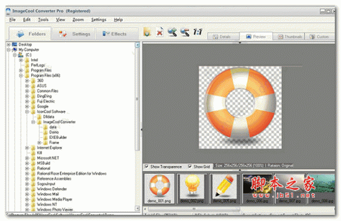Click the zoom out magnifier icon
Screen dimensions: 341x221
point(185,32)
